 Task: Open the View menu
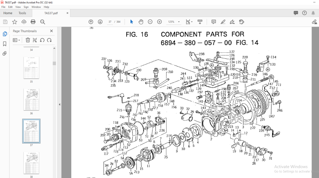pyautogui.click(x=18, y=7)
